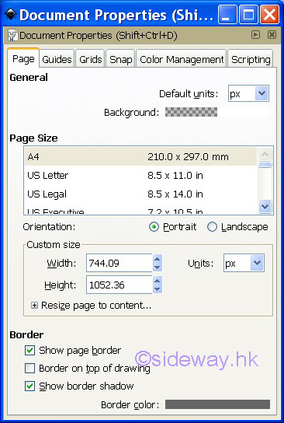Decrease Height with the down stepper arrow
This screenshot has height=423, width=284.
[158, 289]
